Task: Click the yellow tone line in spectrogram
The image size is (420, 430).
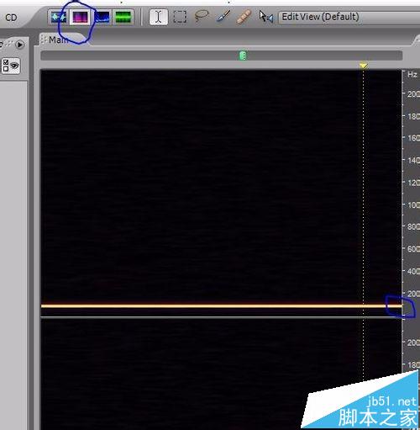Action: pyautogui.click(x=221, y=305)
